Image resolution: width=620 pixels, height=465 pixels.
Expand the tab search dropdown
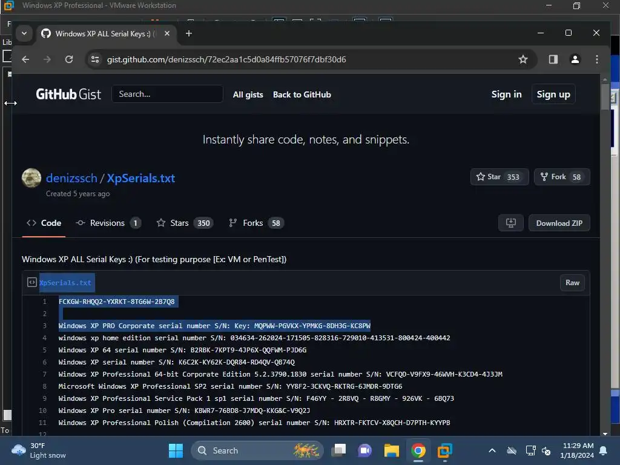click(x=24, y=34)
